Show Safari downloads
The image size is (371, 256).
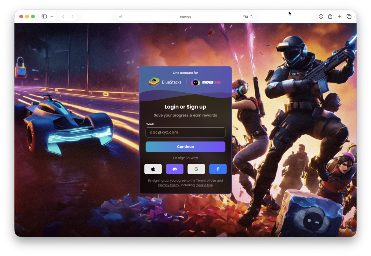321,16
